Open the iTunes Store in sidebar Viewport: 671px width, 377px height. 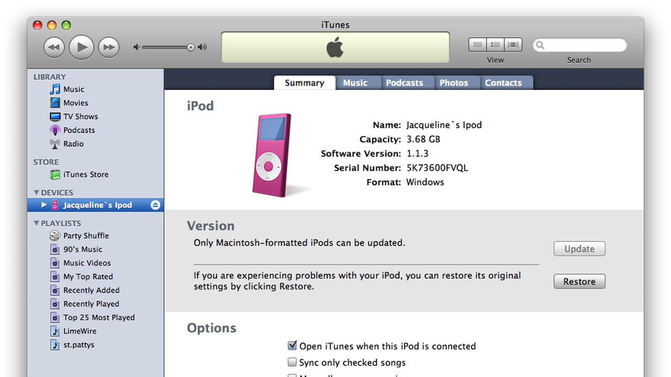click(85, 174)
